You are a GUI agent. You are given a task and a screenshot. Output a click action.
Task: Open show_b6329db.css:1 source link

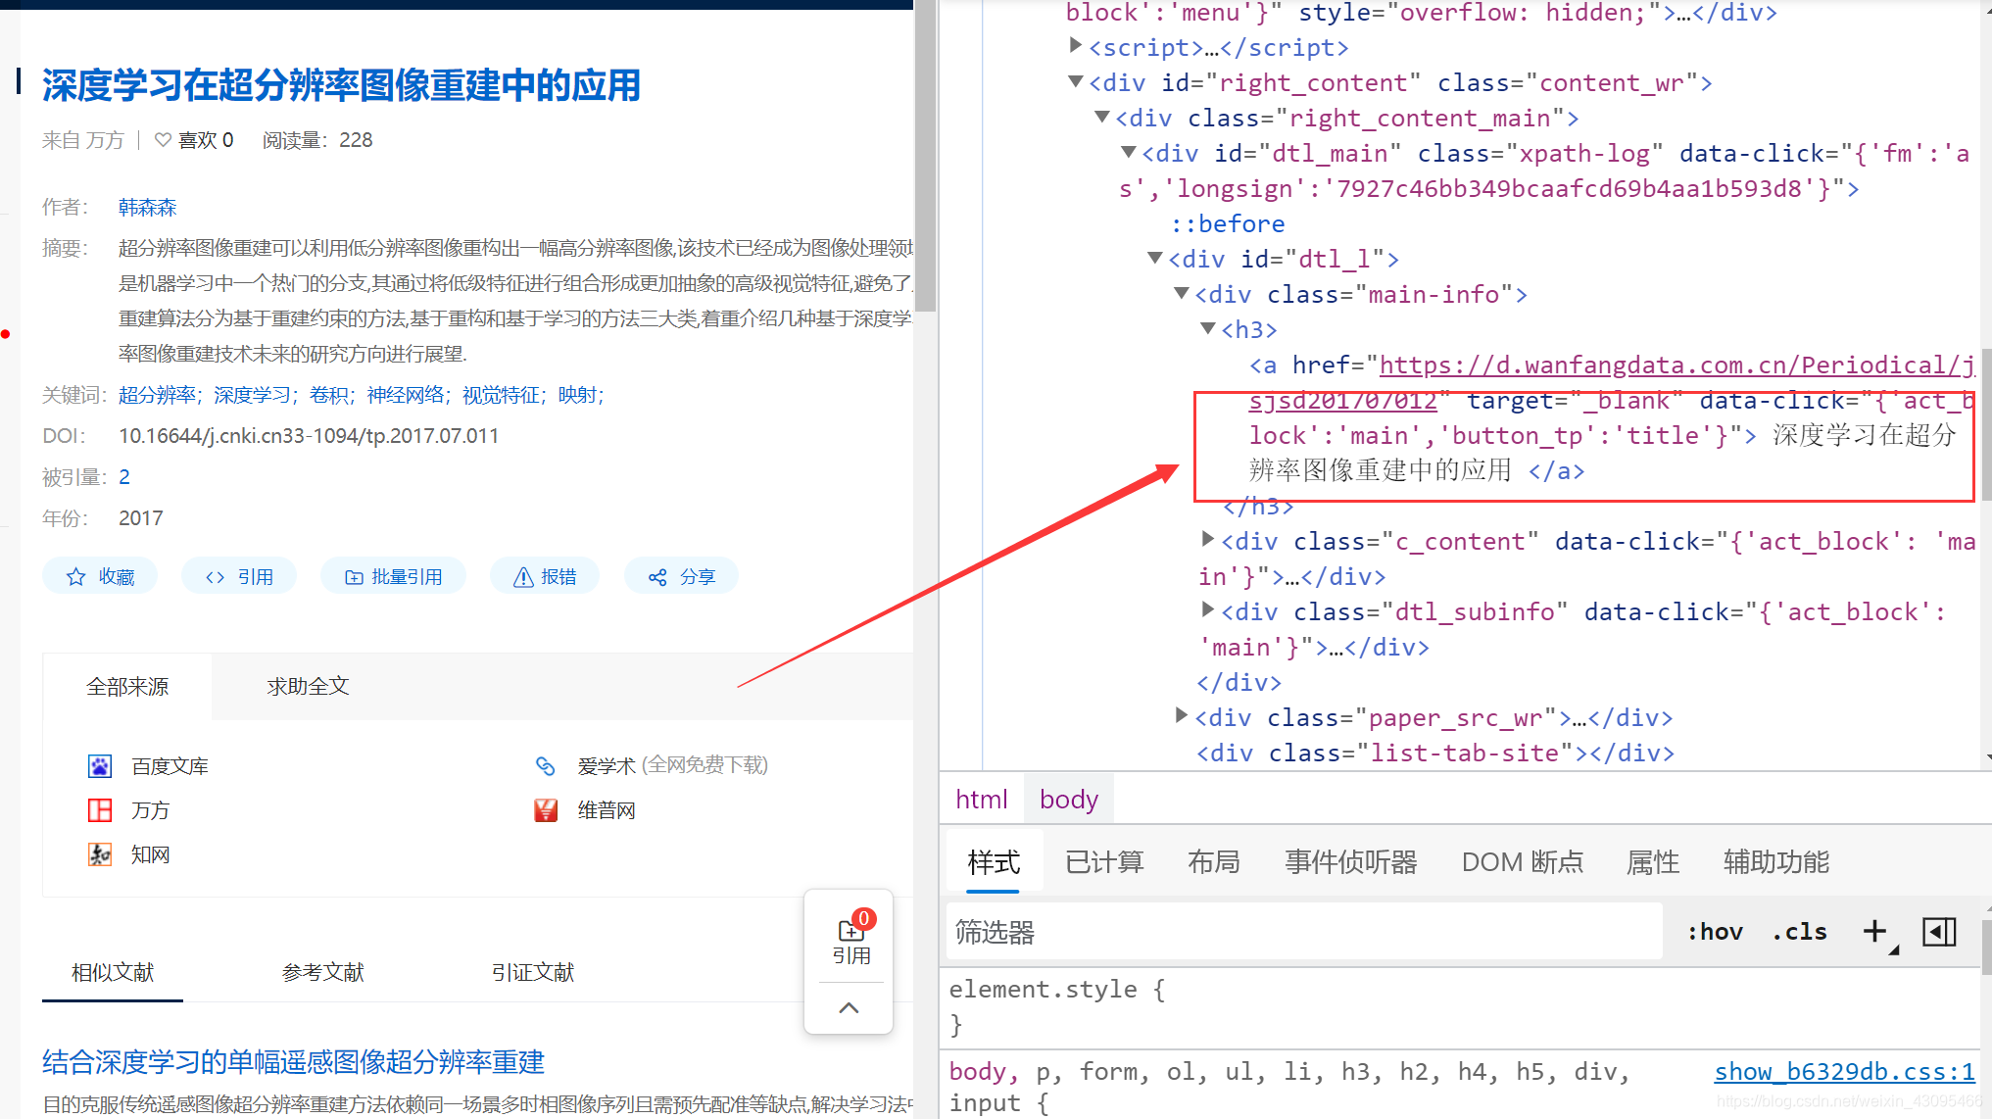[x=1844, y=1072]
